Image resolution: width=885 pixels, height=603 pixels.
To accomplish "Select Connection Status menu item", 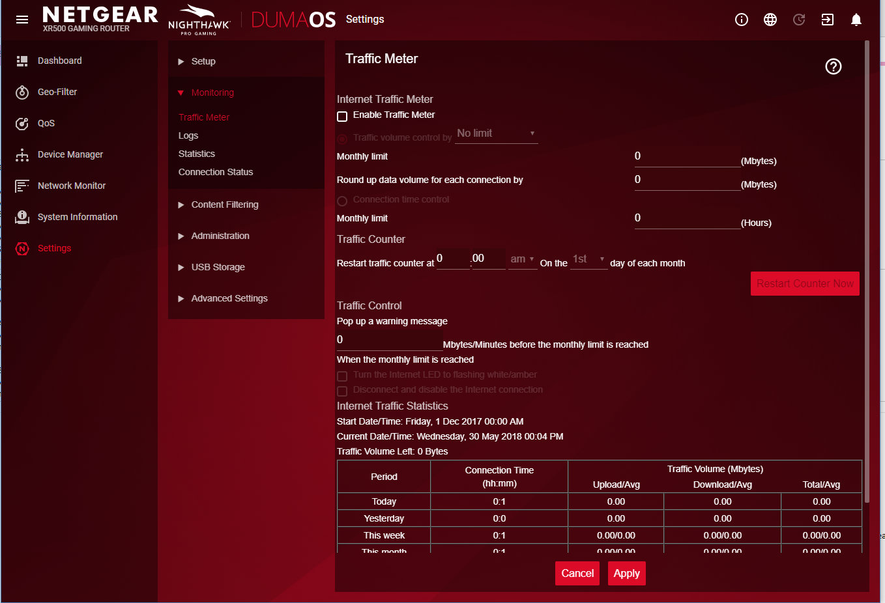I will [216, 172].
